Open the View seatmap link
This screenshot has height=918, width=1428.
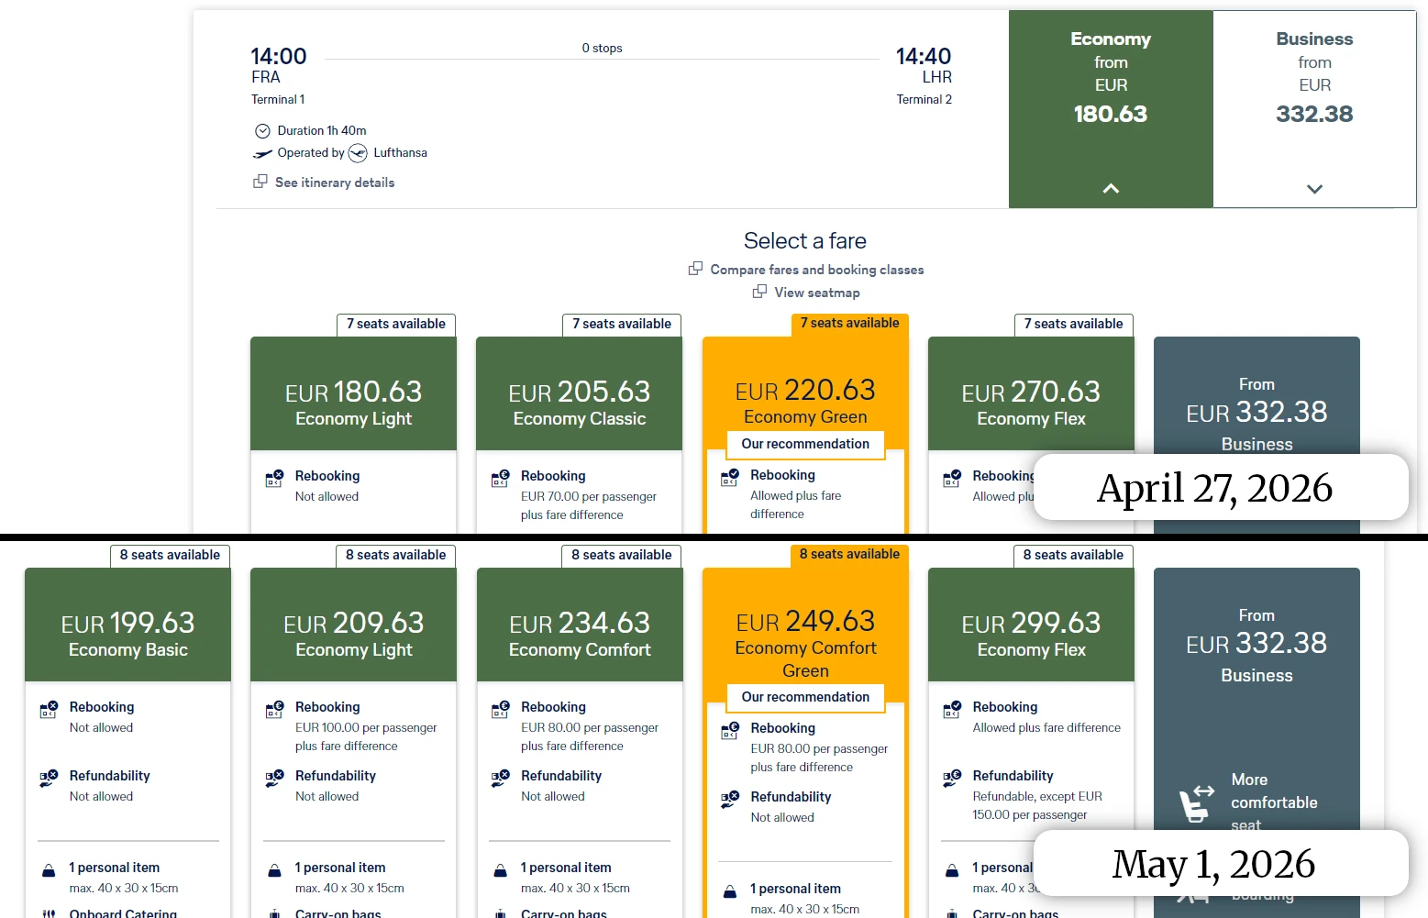(x=817, y=293)
